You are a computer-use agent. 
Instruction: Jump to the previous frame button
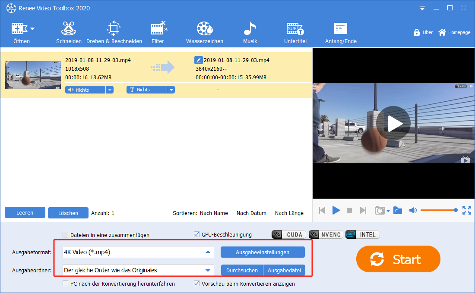[322, 210]
